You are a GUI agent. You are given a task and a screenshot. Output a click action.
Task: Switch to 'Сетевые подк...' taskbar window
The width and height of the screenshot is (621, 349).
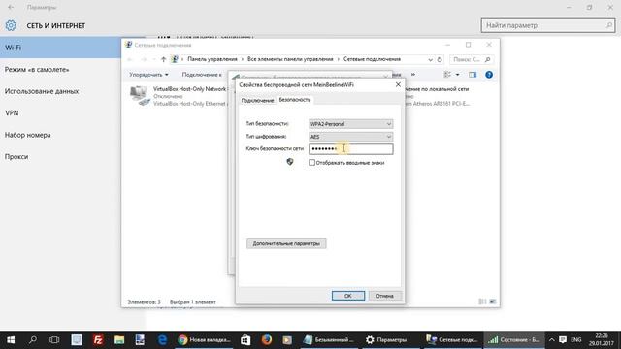[x=452, y=340]
